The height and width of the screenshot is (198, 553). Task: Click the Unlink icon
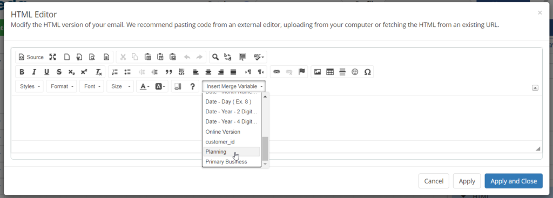tap(289, 72)
